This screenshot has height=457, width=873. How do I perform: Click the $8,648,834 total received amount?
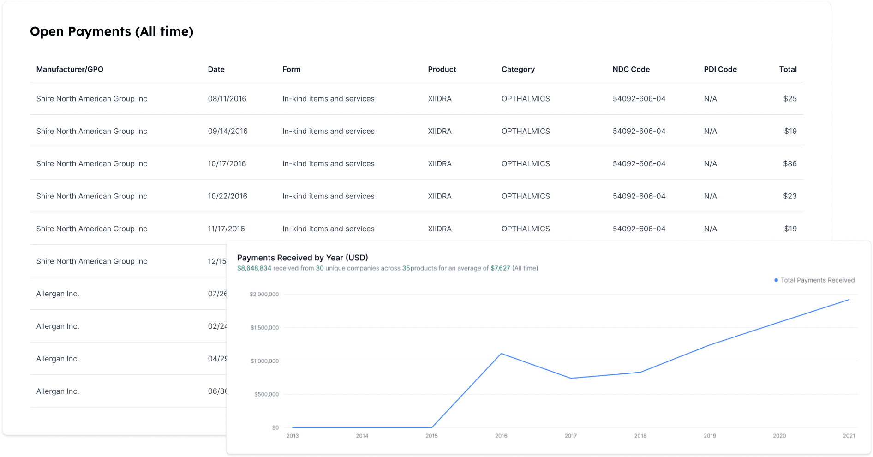tap(254, 268)
